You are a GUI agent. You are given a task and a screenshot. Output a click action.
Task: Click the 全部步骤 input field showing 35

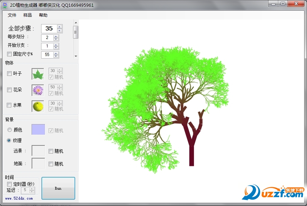(49, 29)
